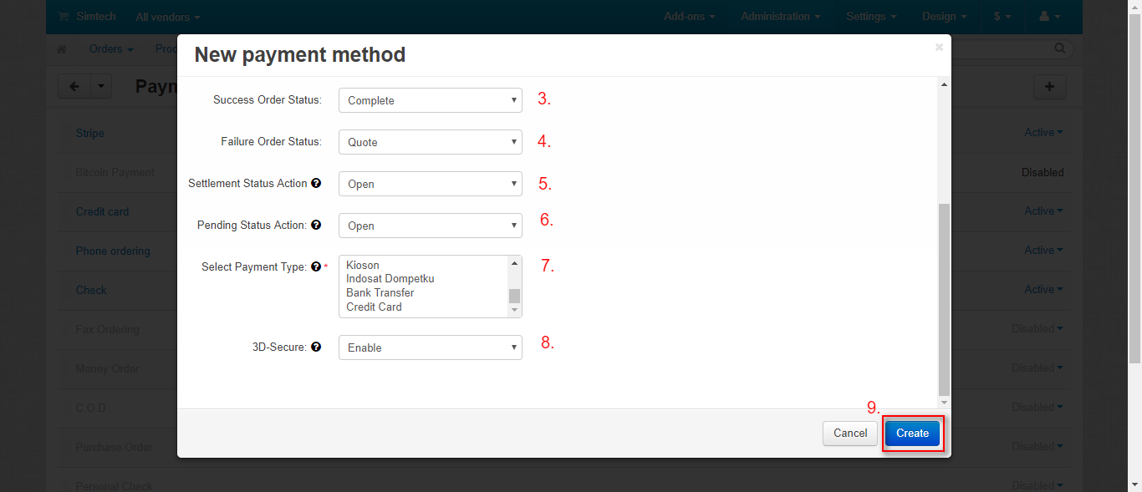Open the Phone ordering payment method
Screen dimensions: 1142x492
pyautogui.click(x=113, y=251)
